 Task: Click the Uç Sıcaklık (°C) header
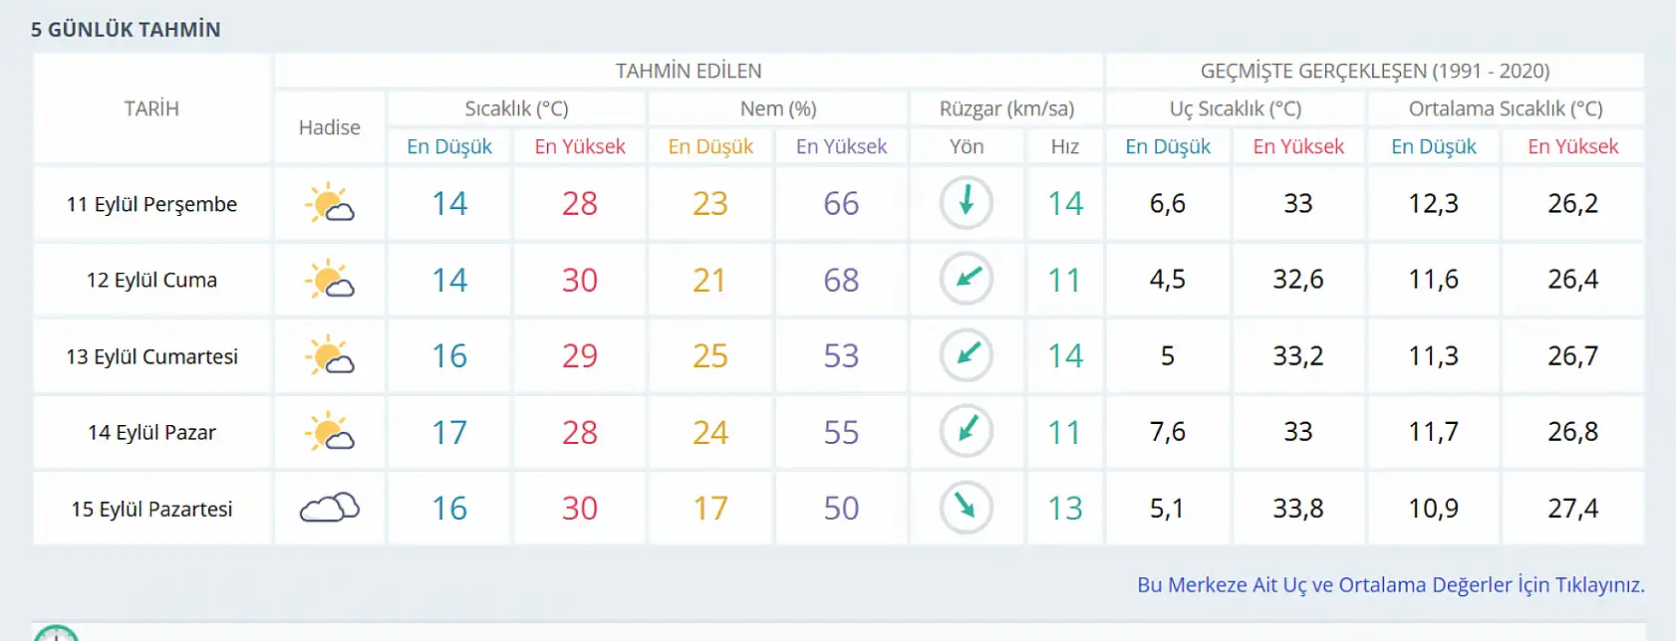pos(1233,108)
